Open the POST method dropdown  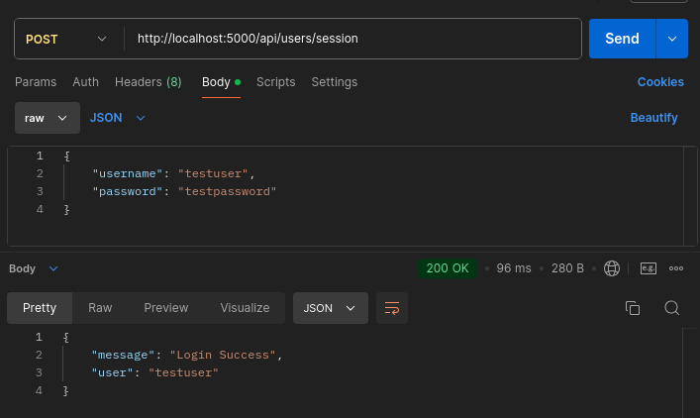click(66, 39)
